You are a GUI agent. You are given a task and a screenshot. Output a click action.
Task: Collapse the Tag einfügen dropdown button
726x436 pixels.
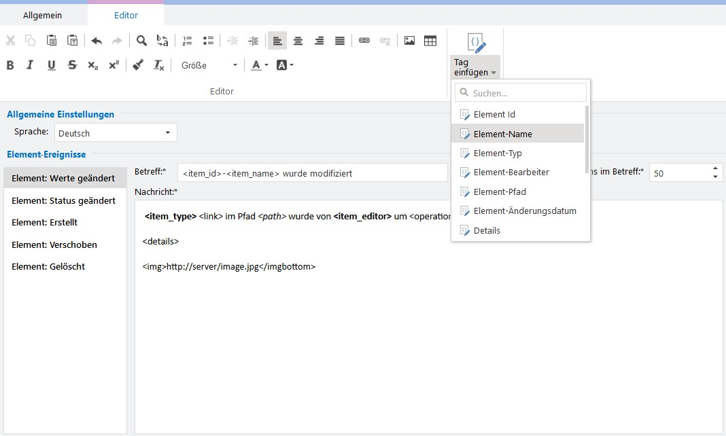pyautogui.click(x=475, y=67)
